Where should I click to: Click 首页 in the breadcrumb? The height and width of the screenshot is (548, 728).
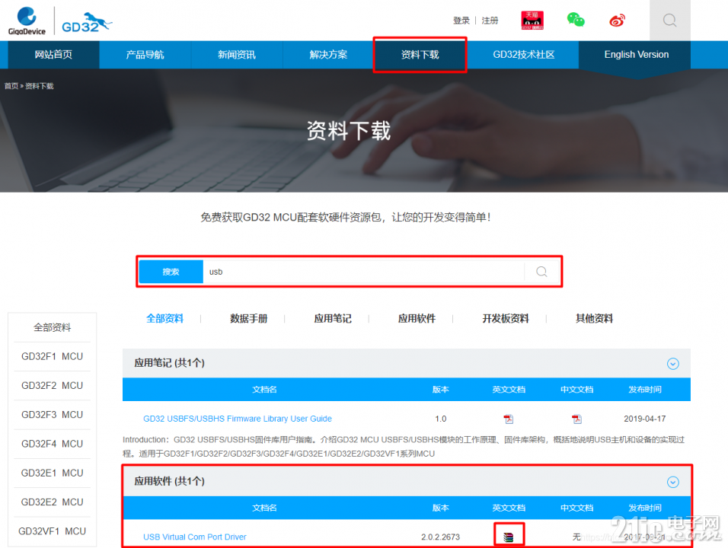(x=11, y=86)
